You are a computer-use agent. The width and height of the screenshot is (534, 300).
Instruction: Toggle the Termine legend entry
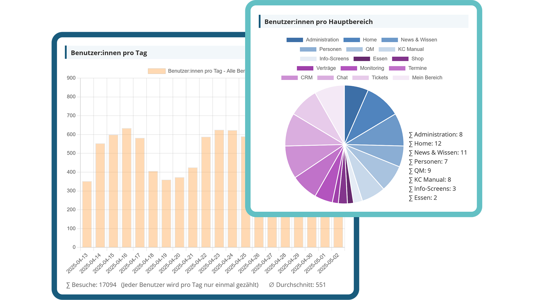click(408, 68)
